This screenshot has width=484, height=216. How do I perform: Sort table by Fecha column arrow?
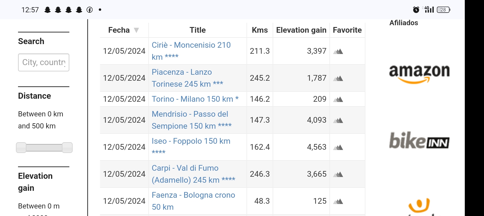[x=136, y=30]
